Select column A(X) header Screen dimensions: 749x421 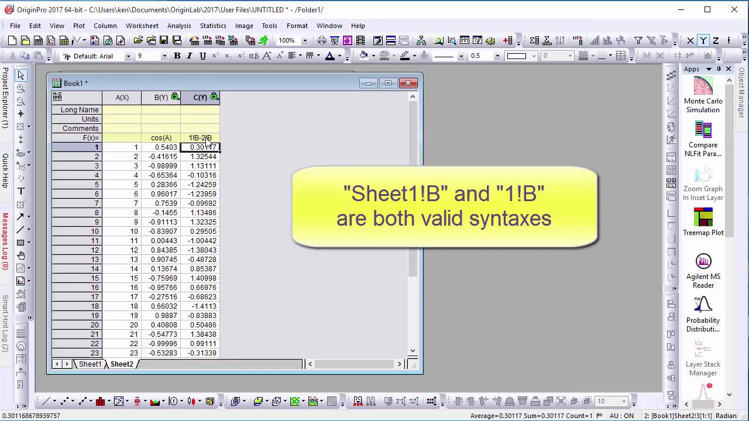[x=122, y=98]
